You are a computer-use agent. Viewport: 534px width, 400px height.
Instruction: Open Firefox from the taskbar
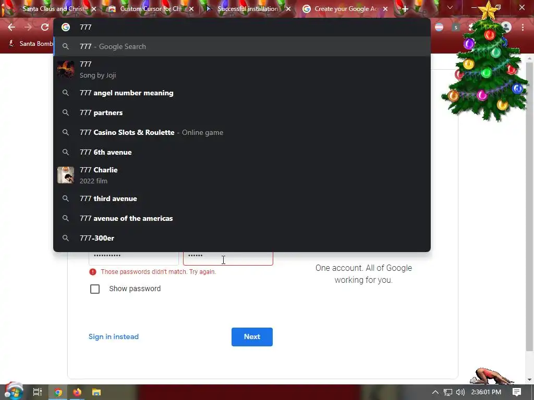[77, 392]
